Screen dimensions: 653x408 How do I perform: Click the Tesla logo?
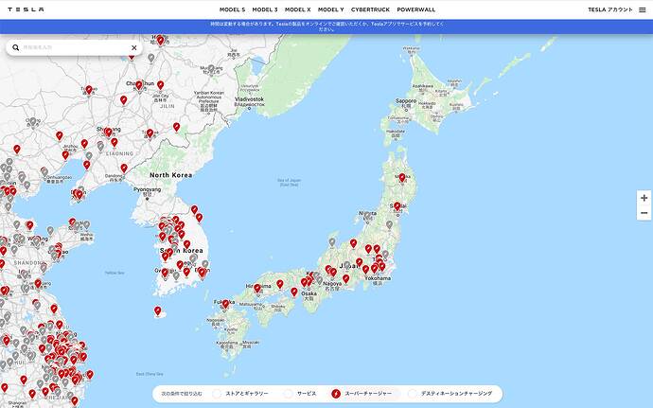click(x=26, y=9)
